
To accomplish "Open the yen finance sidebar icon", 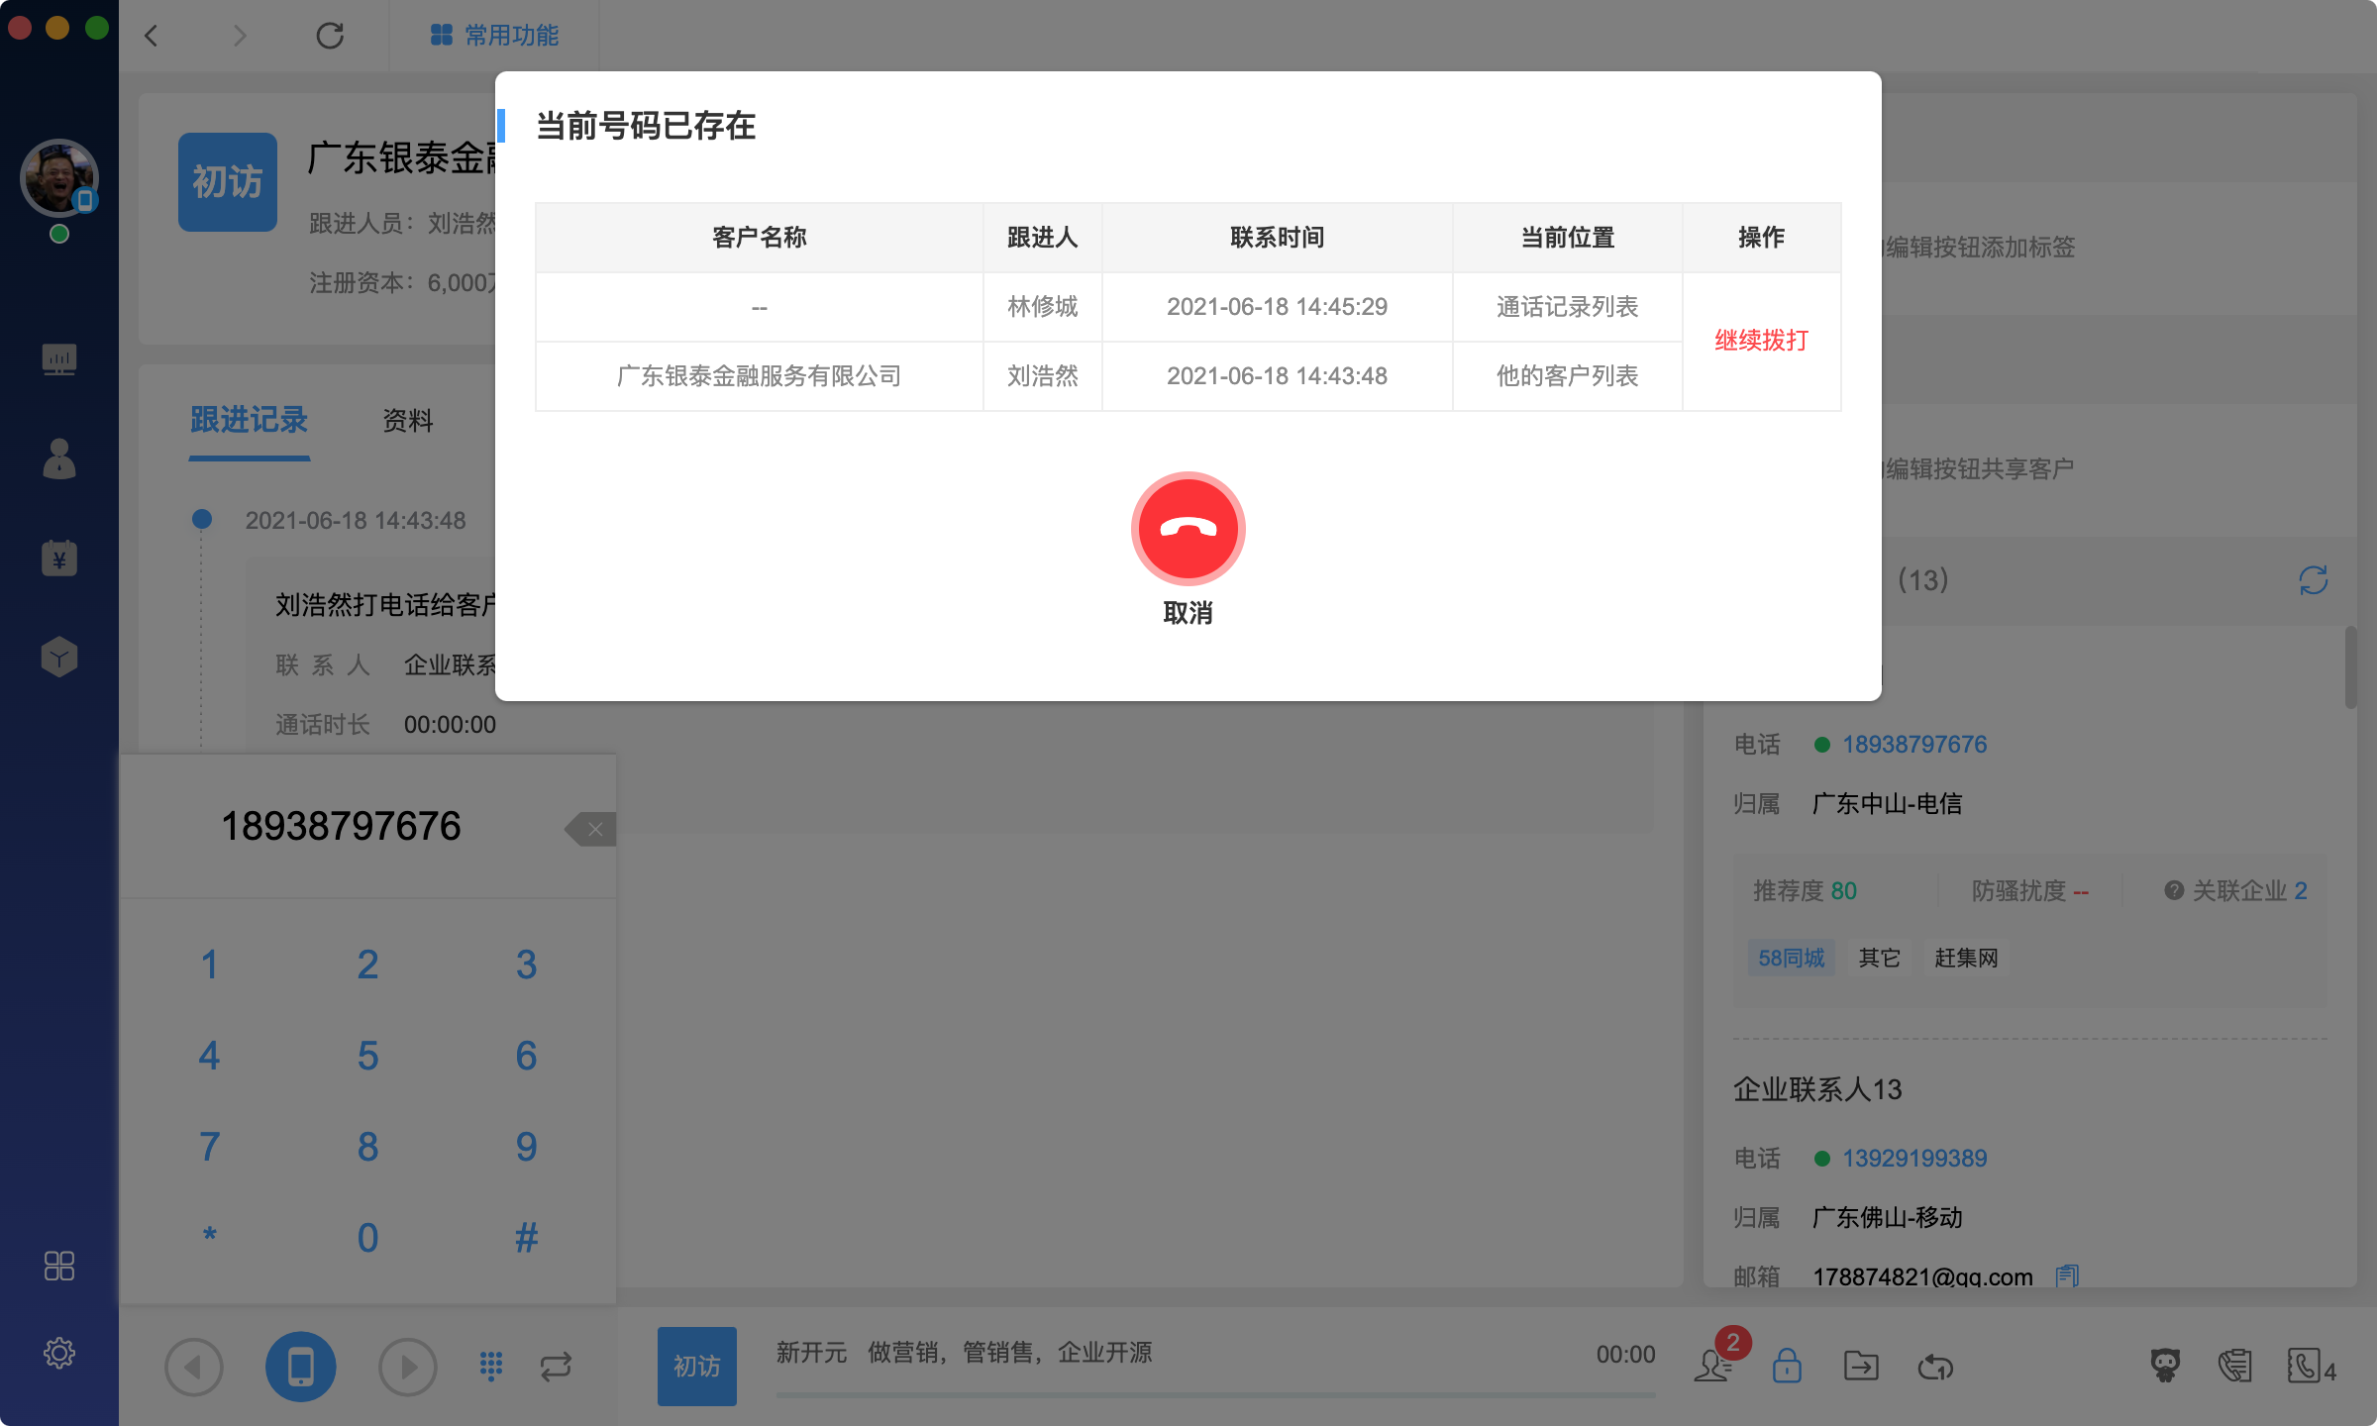I will pos(59,558).
